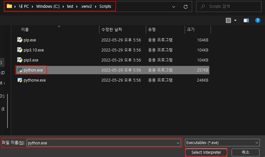Select pip3.exe file name
This screenshot has height=157, width=265.
click(31, 60)
